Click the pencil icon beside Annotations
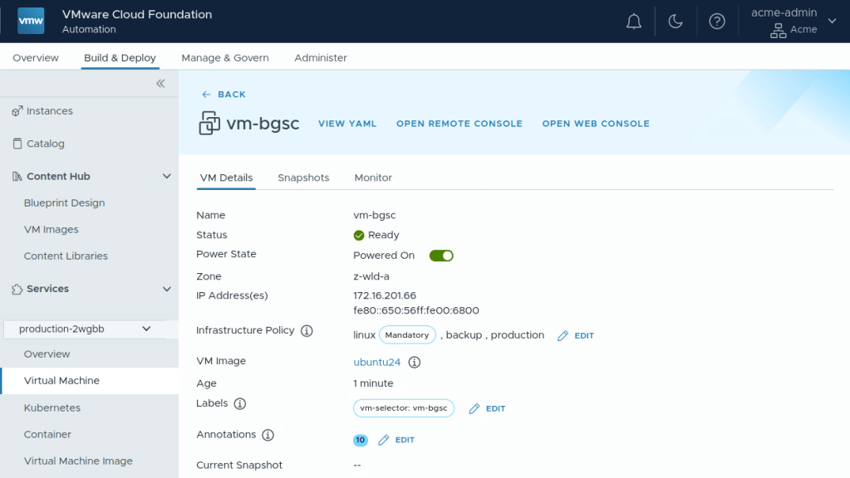This screenshot has width=850, height=478. point(384,440)
